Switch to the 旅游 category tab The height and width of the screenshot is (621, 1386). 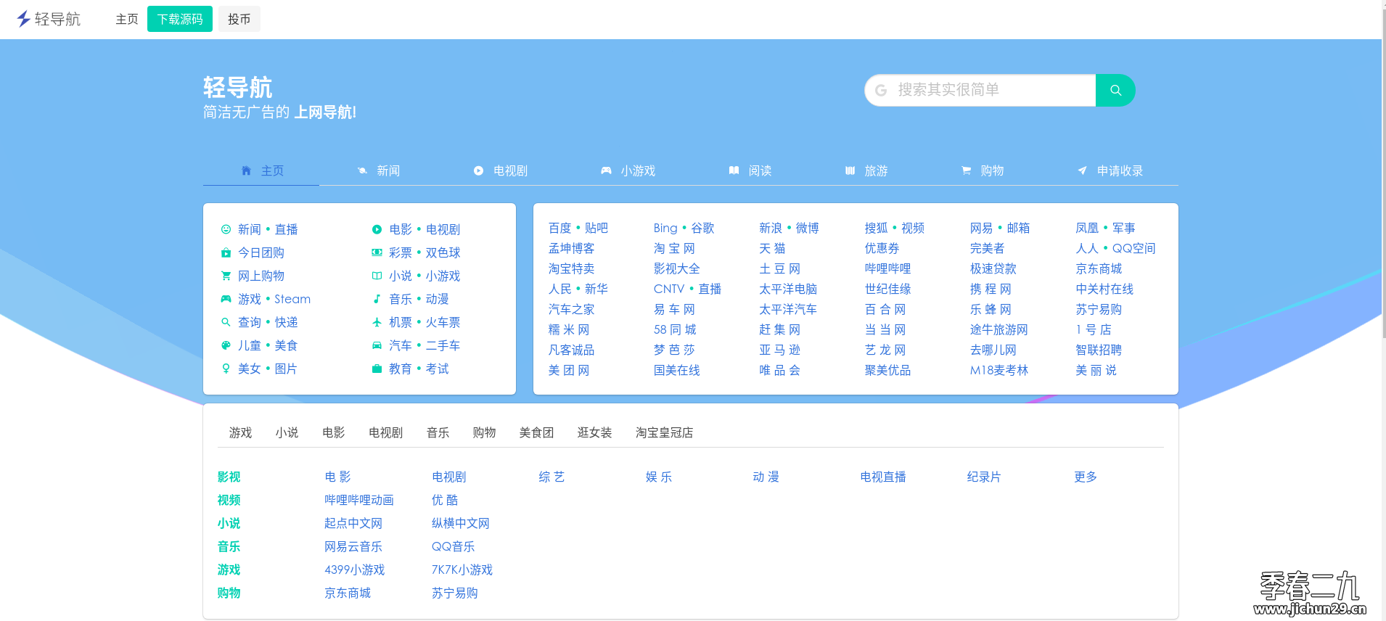(x=865, y=170)
